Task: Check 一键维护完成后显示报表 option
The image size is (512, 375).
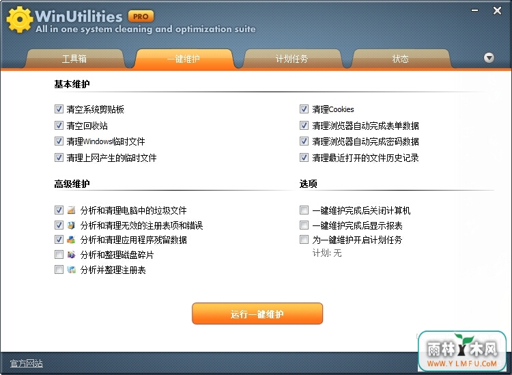Action: click(304, 225)
